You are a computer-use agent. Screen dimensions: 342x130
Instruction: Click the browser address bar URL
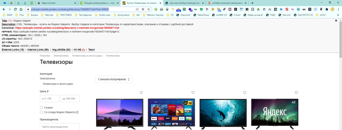point(70,9)
